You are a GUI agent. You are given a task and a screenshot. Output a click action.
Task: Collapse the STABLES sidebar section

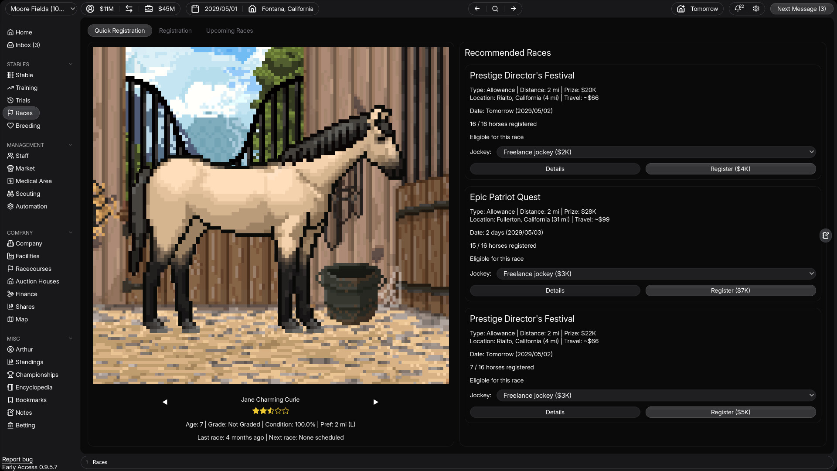tap(71, 65)
